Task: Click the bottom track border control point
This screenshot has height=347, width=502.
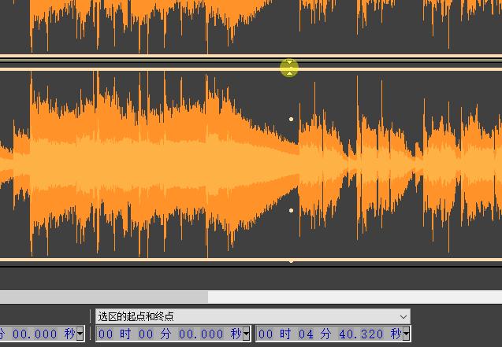Action: [x=291, y=261]
